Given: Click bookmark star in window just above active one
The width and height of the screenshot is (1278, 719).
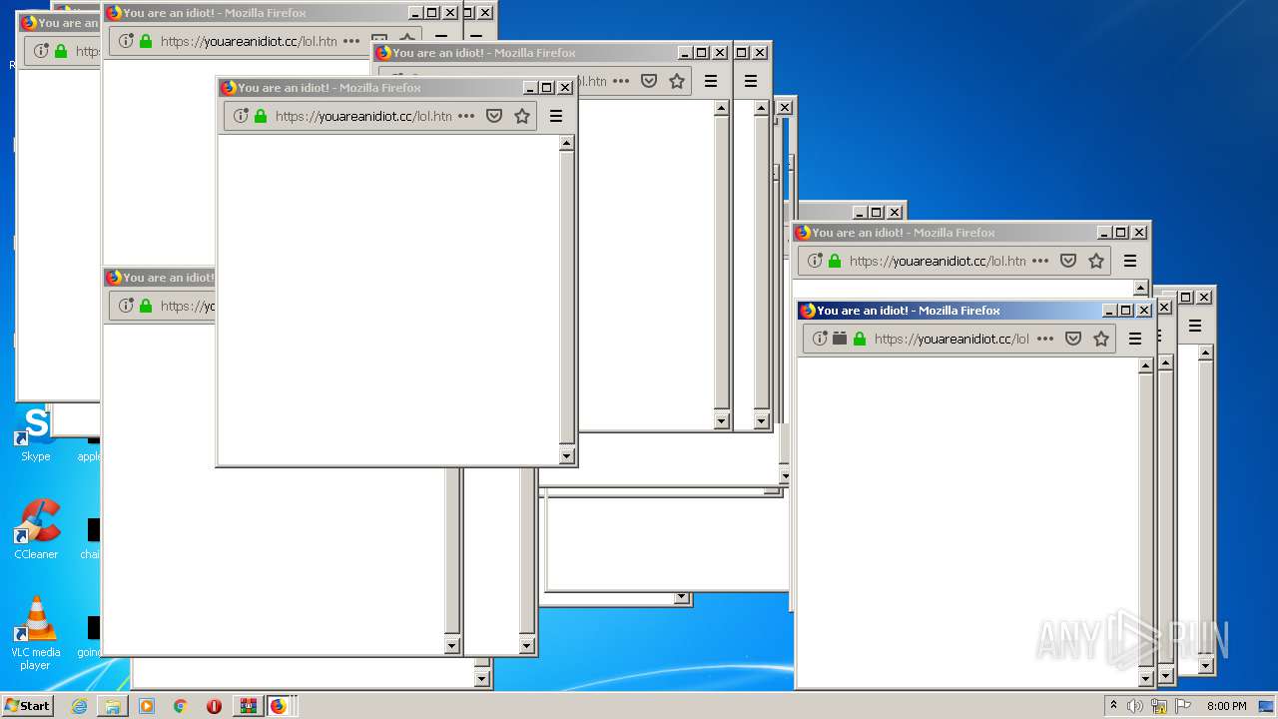Looking at the screenshot, I should [x=1096, y=261].
